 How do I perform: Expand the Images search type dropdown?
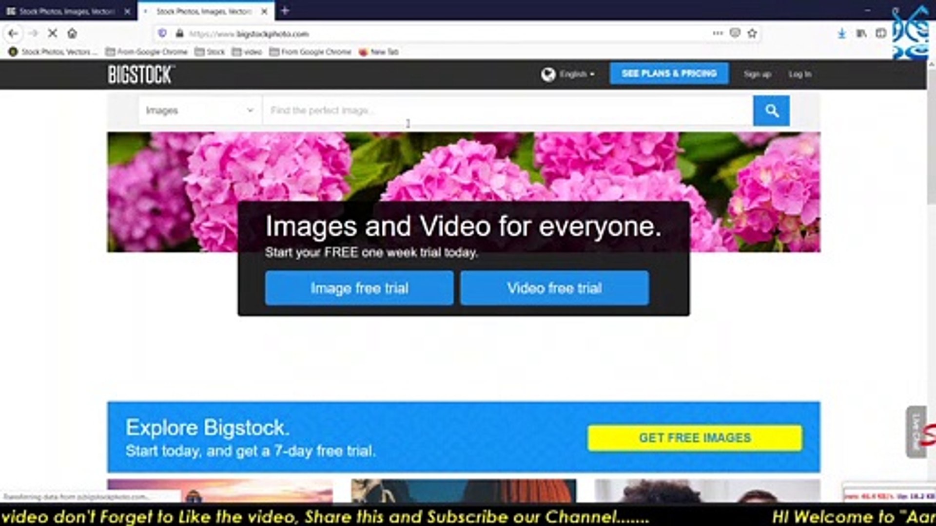pyautogui.click(x=199, y=111)
